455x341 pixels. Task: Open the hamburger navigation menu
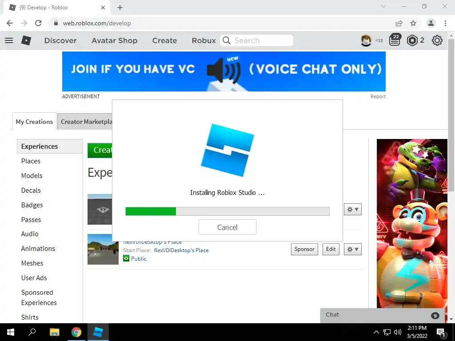[9, 40]
